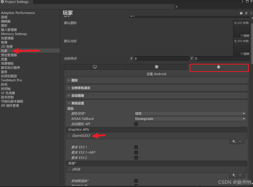253x187 pixels.
Task: Enable 要求 ES3.2 for OpenGLES3
Action: point(136,158)
